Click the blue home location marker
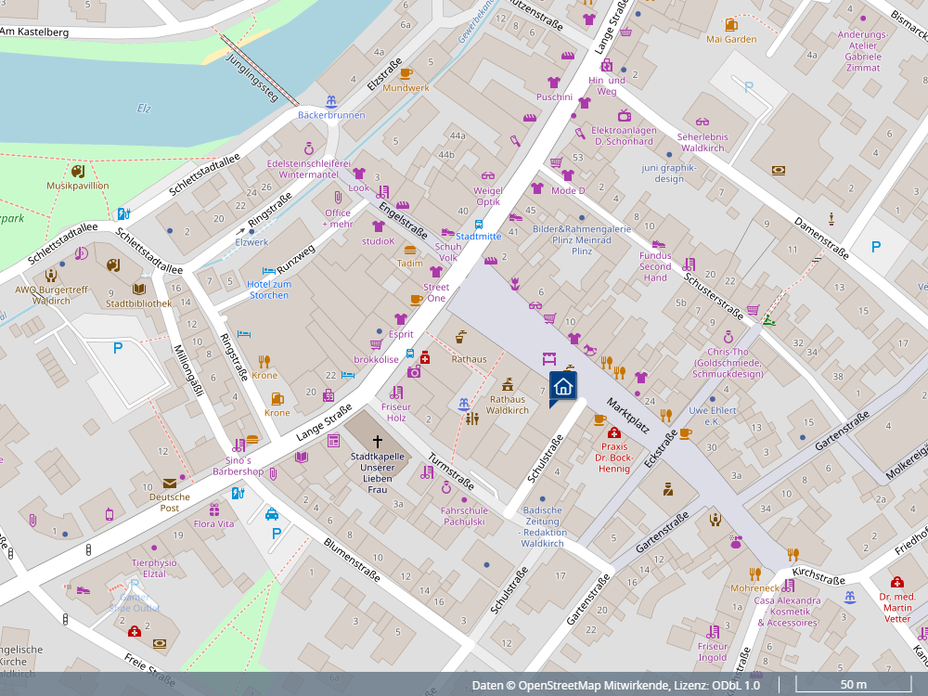928x696 pixels. click(562, 386)
